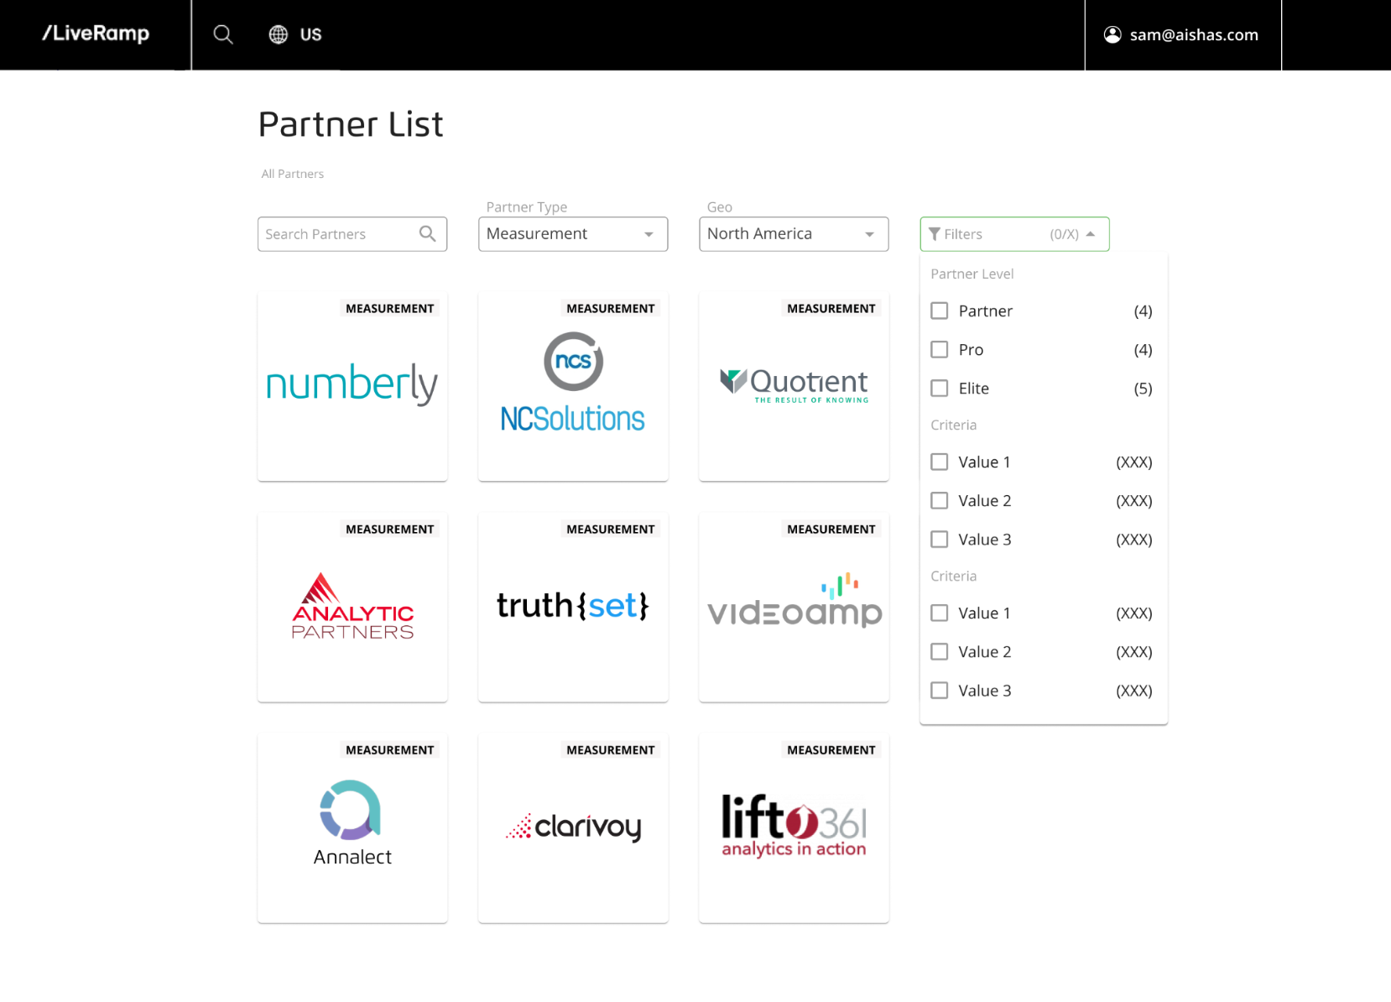Click the magnifier in Search Partners
Screen dimensions: 1391x1002
tap(427, 233)
